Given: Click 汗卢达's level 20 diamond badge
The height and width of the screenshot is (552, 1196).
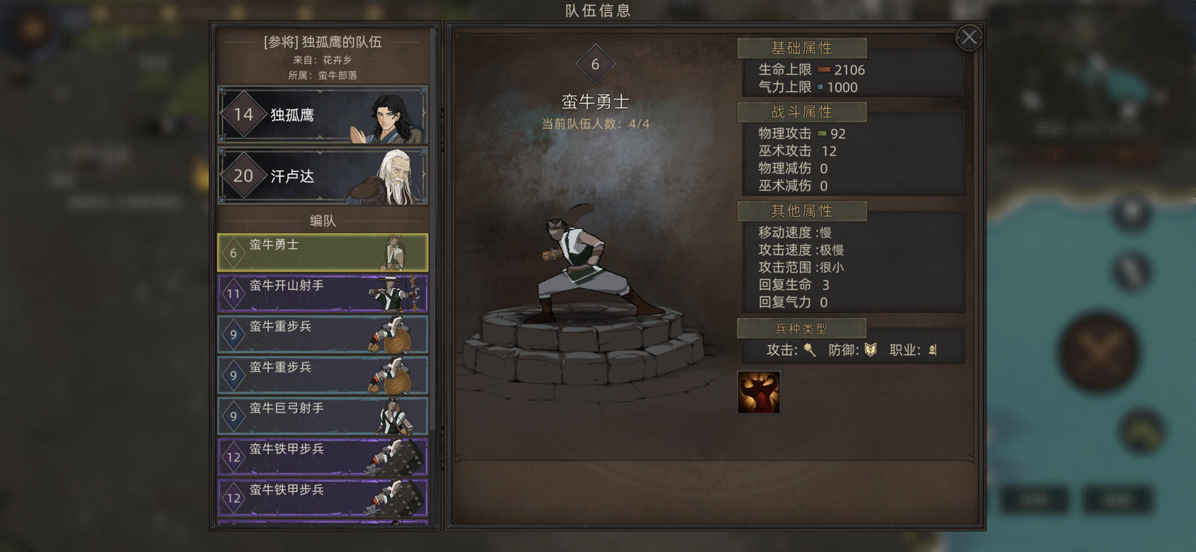Looking at the screenshot, I should 243,176.
